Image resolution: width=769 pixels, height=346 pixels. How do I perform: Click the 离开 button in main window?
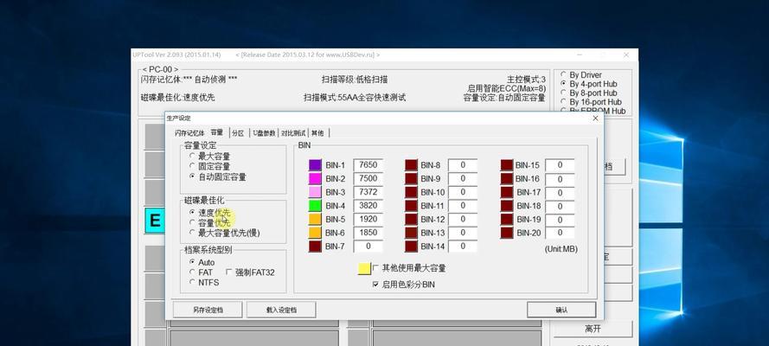tap(593, 329)
